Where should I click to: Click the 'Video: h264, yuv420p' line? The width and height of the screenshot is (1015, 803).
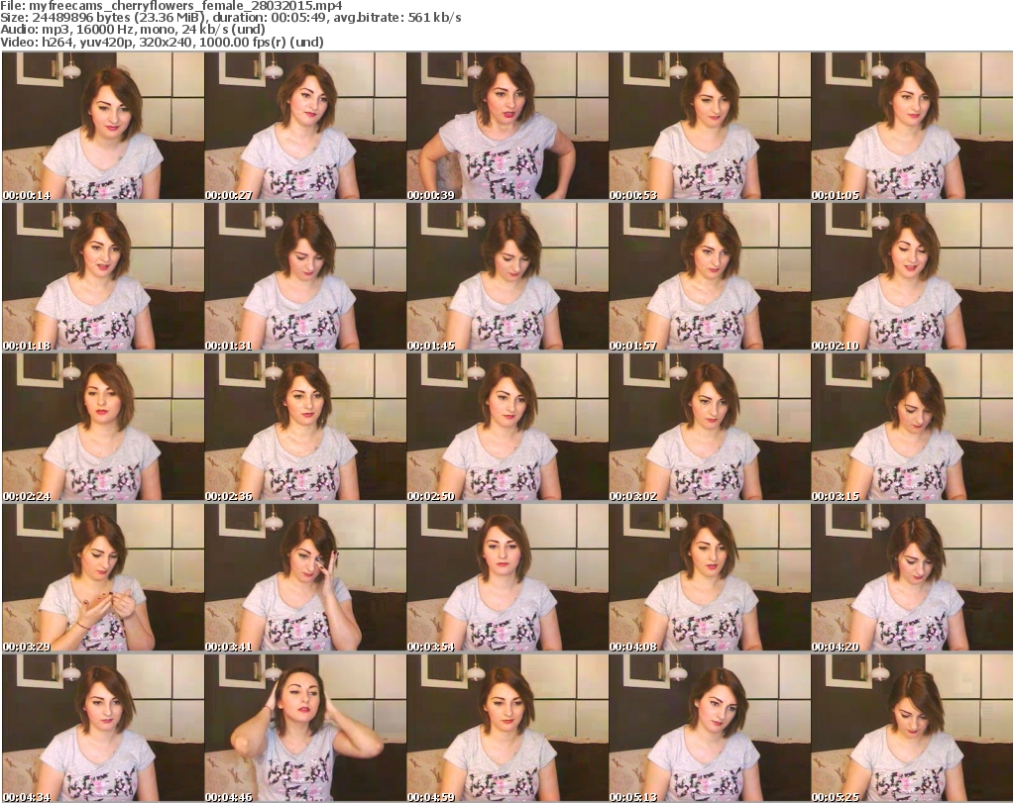click(x=162, y=42)
